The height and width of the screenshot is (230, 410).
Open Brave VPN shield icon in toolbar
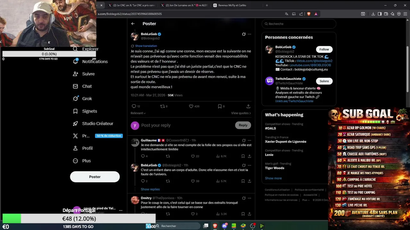[x=399, y=14]
